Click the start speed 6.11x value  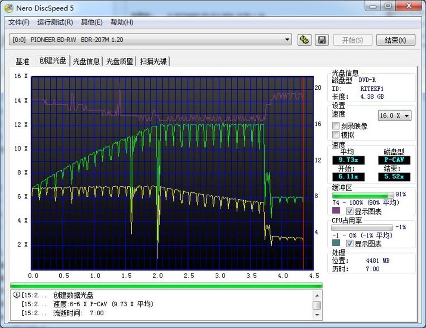click(x=348, y=177)
